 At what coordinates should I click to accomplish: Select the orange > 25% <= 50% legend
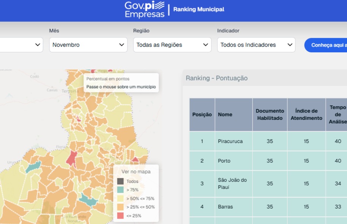120,207
